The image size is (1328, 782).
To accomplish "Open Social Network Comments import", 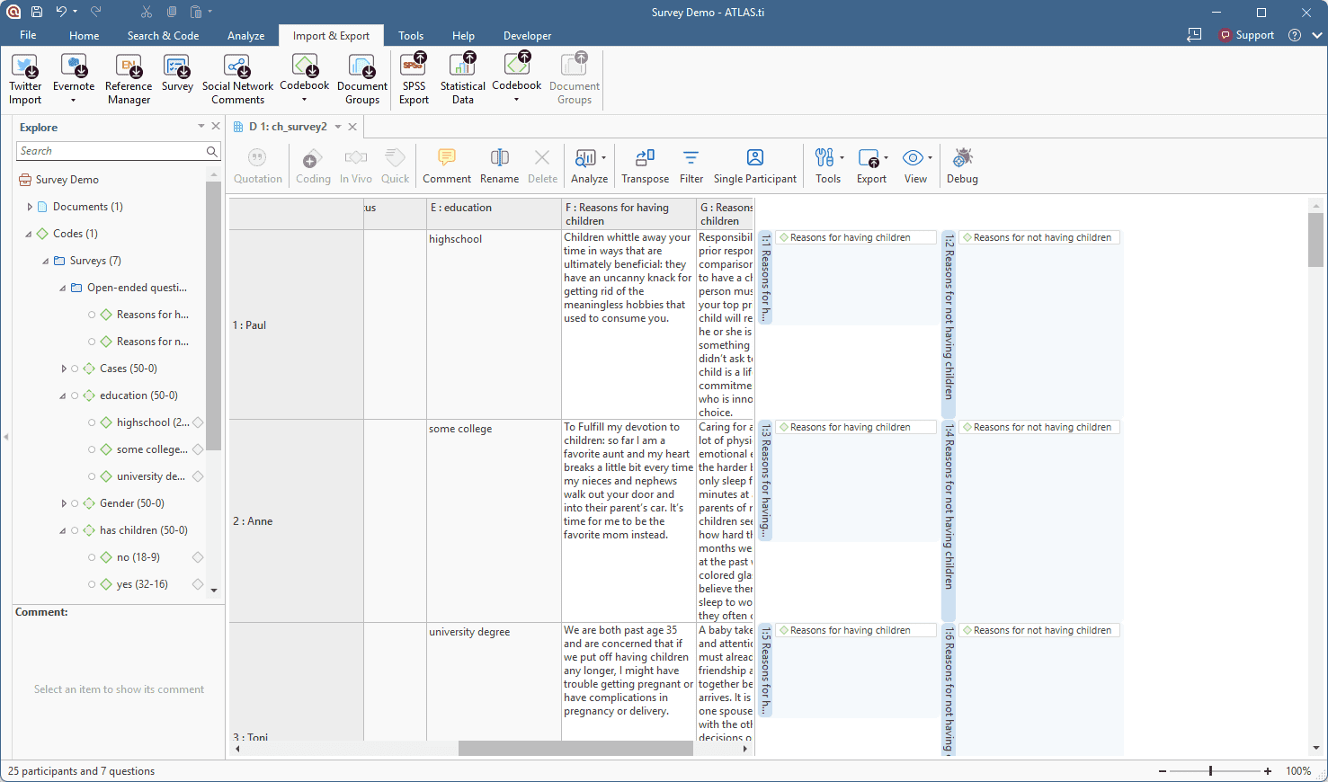I will pos(237,79).
